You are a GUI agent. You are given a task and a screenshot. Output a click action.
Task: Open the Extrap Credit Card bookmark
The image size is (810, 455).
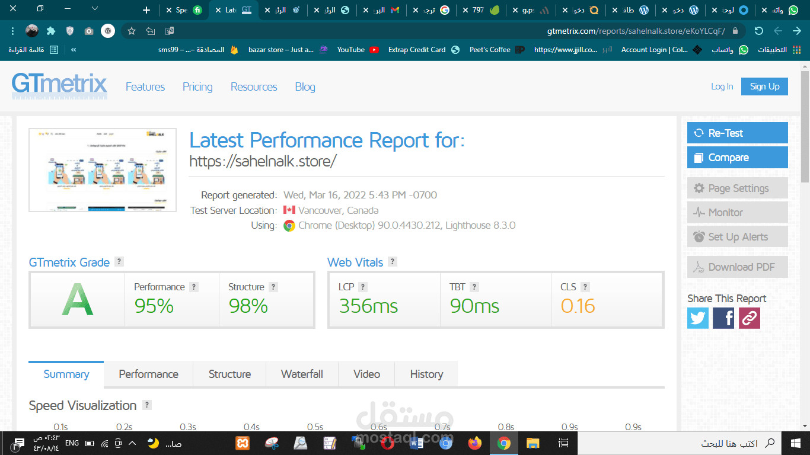click(423, 50)
